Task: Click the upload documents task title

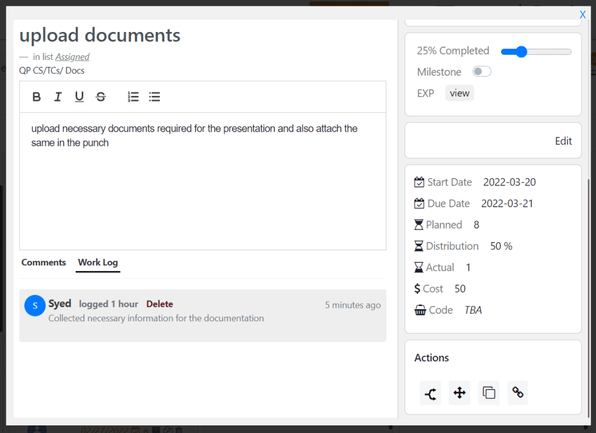Action: (x=100, y=36)
